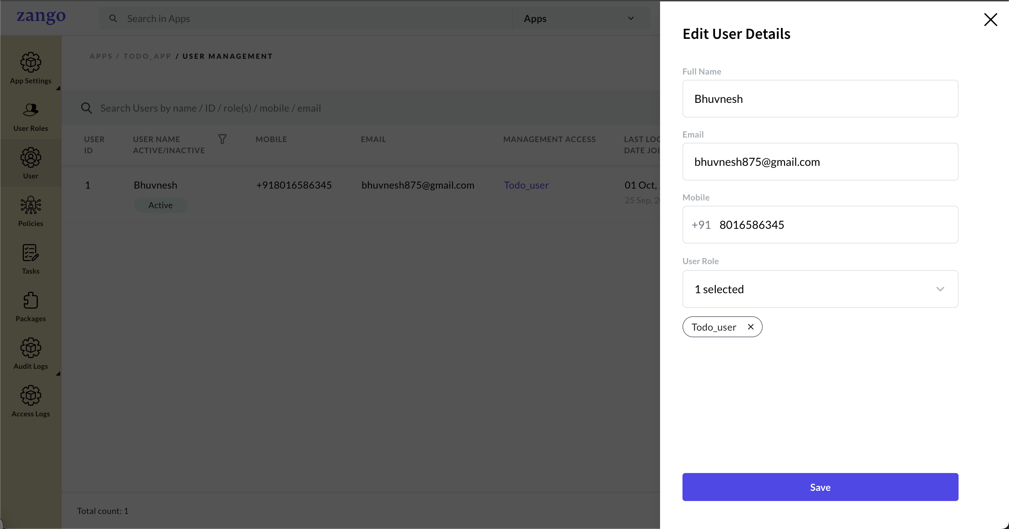Viewport: 1009px width, 529px height.
Task: Click the Full Name input field
Action: pos(820,99)
